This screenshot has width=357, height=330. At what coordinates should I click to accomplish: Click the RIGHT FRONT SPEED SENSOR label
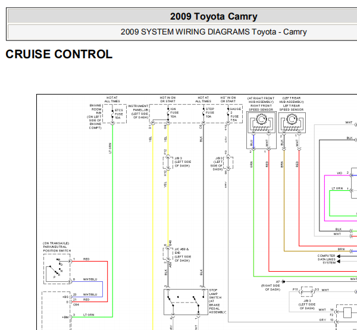(x=261, y=108)
